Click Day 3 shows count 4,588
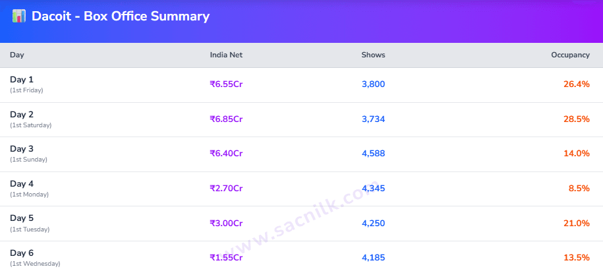The image size is (603, 275). (373, 154)
